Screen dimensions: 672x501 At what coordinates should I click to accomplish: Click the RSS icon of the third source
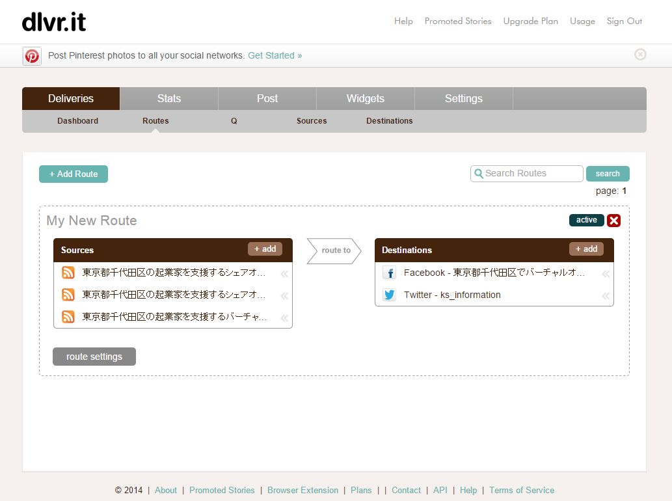[68, 317]
